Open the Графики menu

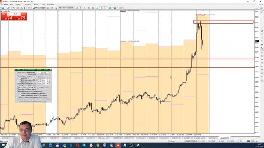coord(27,5)
